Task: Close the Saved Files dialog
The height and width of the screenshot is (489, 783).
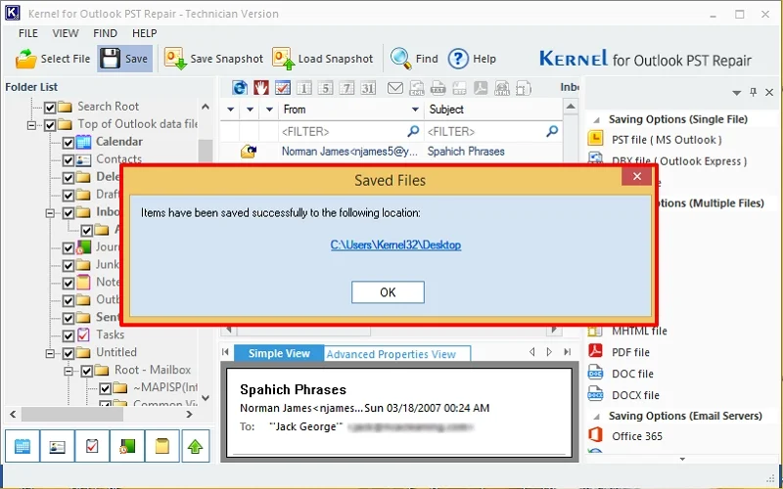Action: pos(637,176)
